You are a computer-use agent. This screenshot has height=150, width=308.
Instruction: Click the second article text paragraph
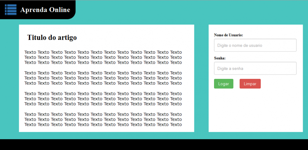[x=103, y=78]
